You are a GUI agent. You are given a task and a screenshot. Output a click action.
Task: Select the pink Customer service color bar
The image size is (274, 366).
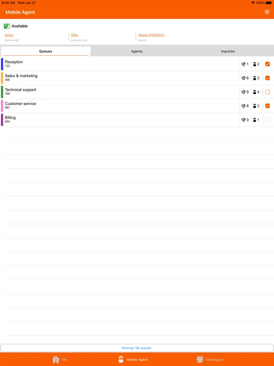tap(2, 106)
